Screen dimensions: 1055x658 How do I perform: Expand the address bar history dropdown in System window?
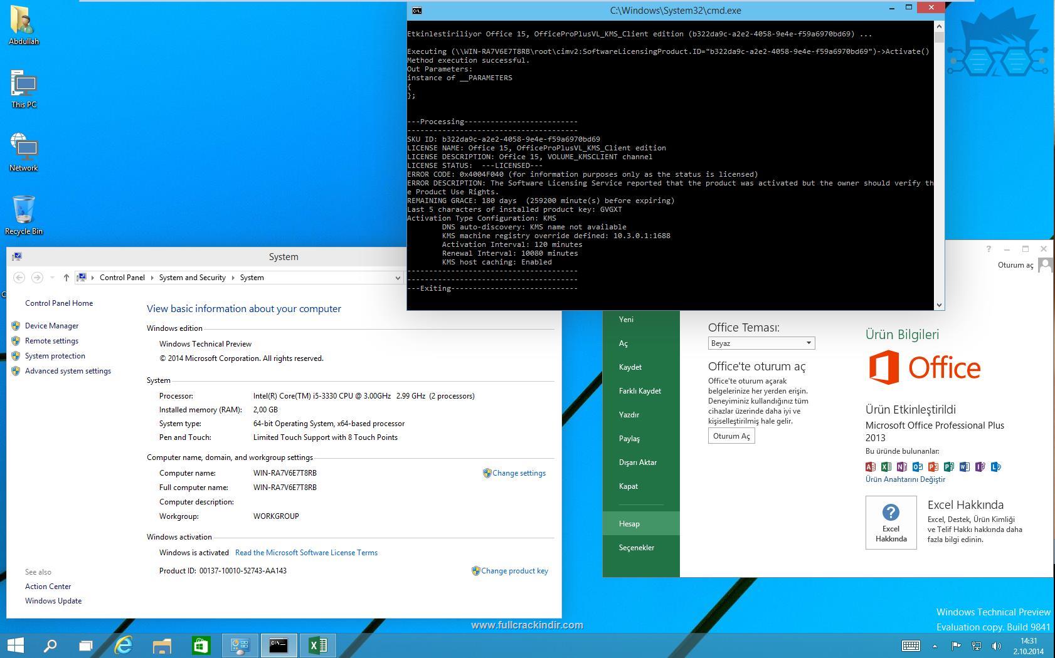tap(397, 278)
